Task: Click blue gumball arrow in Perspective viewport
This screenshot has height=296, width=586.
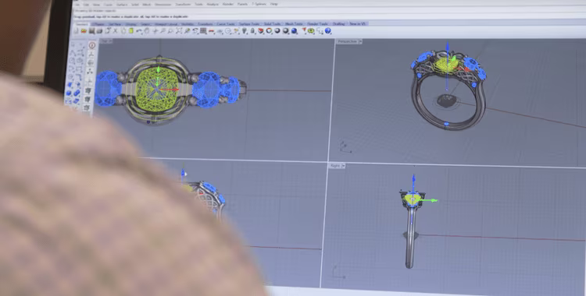Action: coord(447,47)
